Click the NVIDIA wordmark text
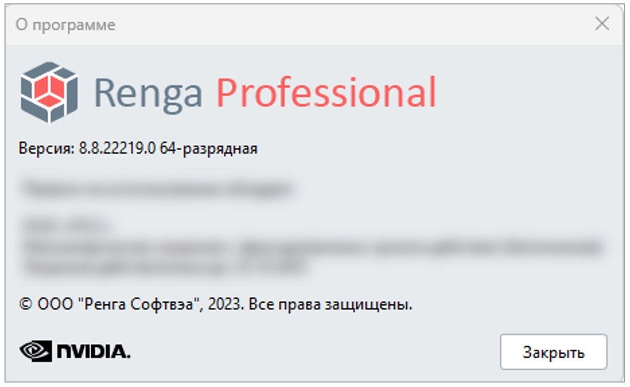 click(93, 352)
